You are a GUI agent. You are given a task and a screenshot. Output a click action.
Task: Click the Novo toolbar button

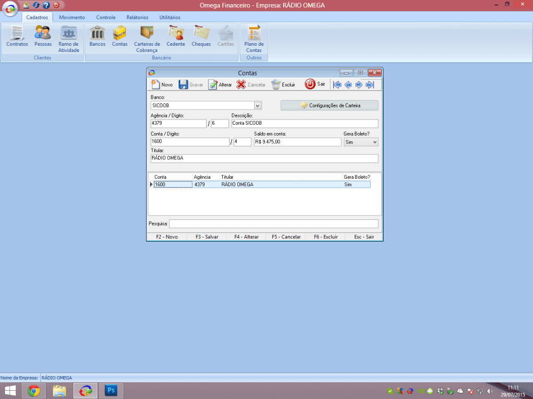coord(162,85)
